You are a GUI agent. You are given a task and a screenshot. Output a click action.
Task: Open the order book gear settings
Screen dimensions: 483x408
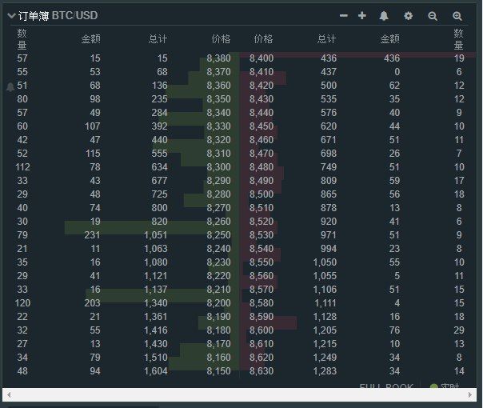click(409, 16)
